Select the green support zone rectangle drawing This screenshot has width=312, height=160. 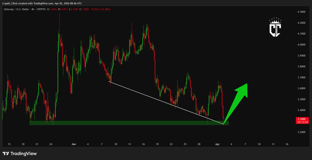point(129,123)
